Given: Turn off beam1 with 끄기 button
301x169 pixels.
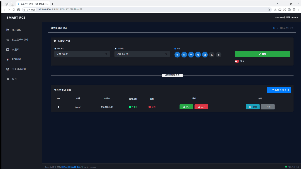Looking at the screenshot, I should [201, 107].
